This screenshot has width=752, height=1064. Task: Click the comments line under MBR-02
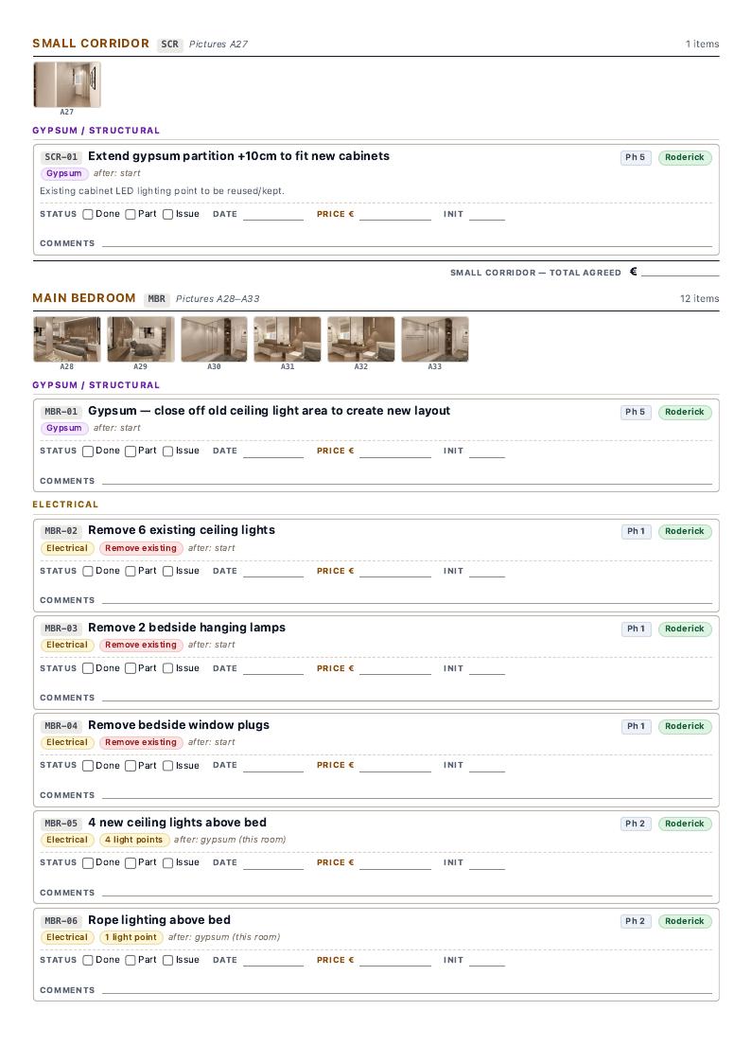407,600
